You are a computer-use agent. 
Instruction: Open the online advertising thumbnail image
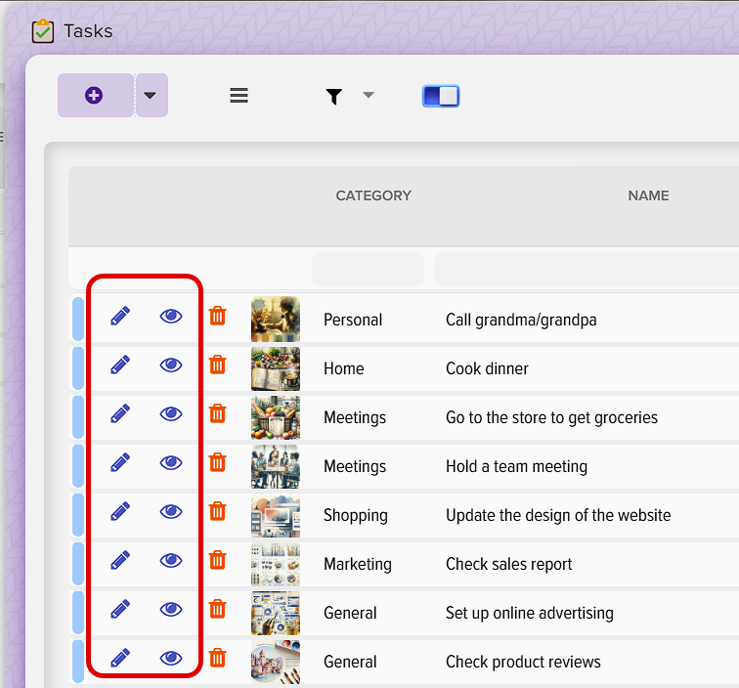tap(276, 613)
